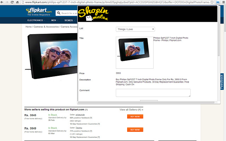Click the Shopinmates logo in the popup
The width and height of the screenshot is (226, 141).
click(x=93, y=14)
